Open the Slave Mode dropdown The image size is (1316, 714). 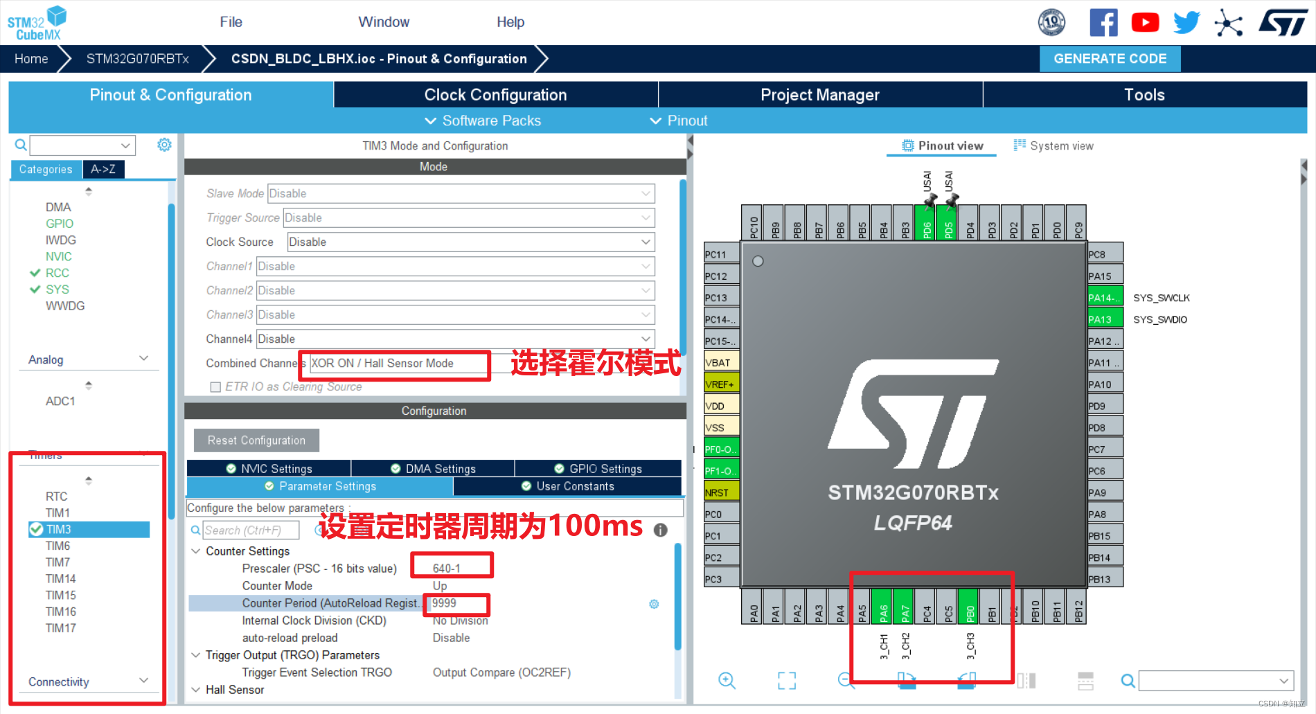461,193
